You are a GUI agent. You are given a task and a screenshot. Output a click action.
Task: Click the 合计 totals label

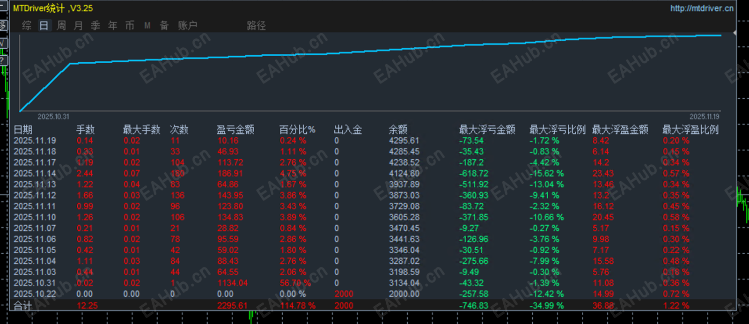click(x=23, y=306)
